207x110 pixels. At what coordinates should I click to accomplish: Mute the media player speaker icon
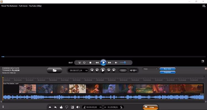[116, 63]
